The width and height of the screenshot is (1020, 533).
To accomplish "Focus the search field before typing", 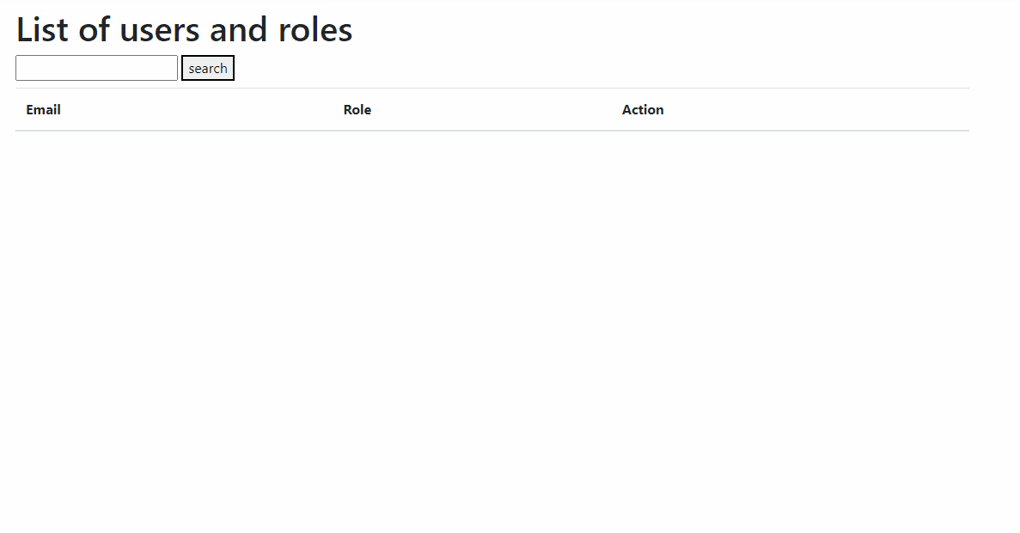I will (96, 67).
